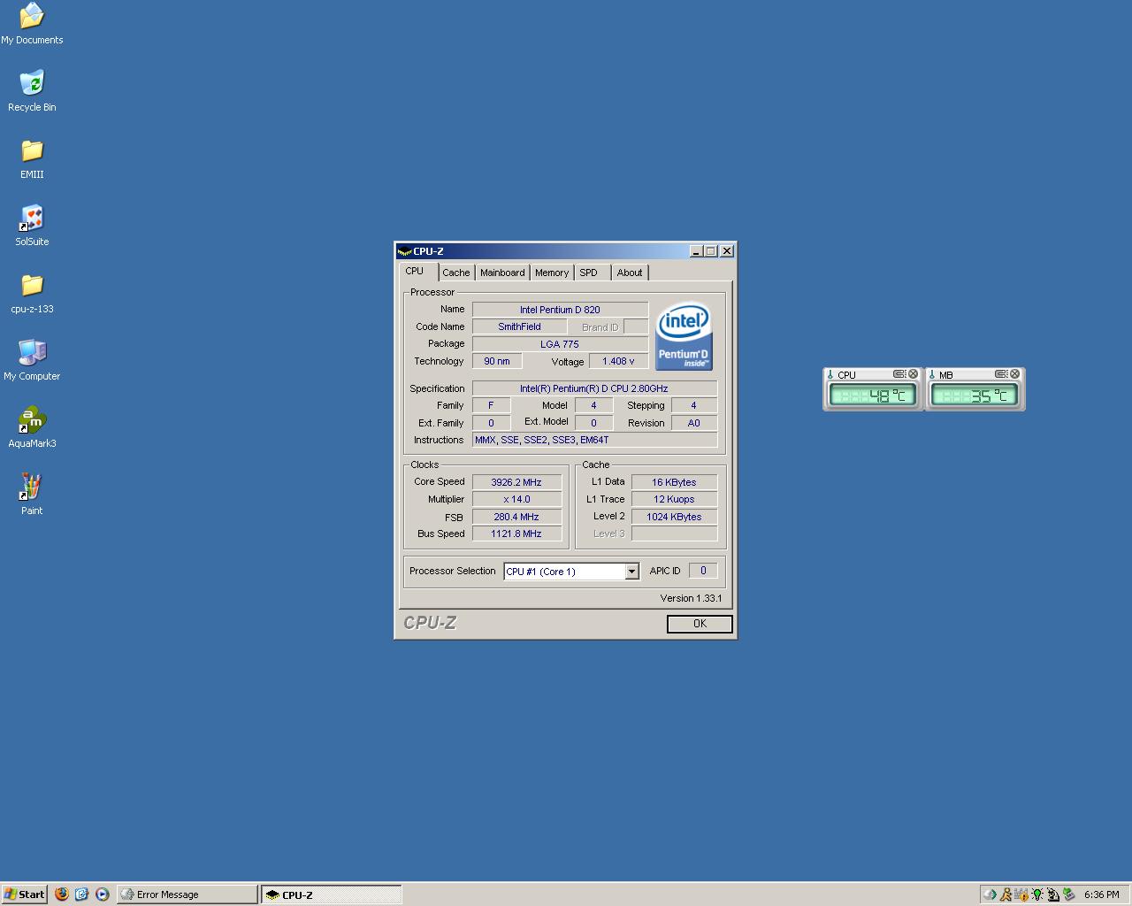Open Windows Media Player from quick launch

click(102, 894)
